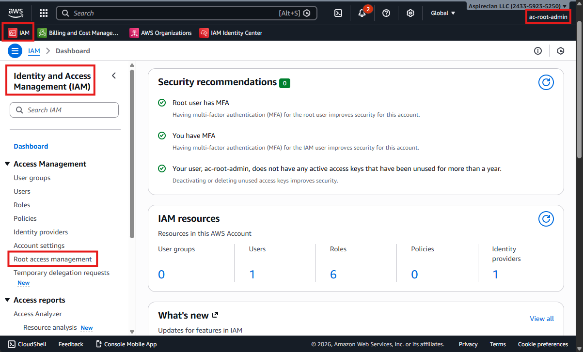
Task: Click the Dashboard breadcrumb text
Action: click(73, 51)
